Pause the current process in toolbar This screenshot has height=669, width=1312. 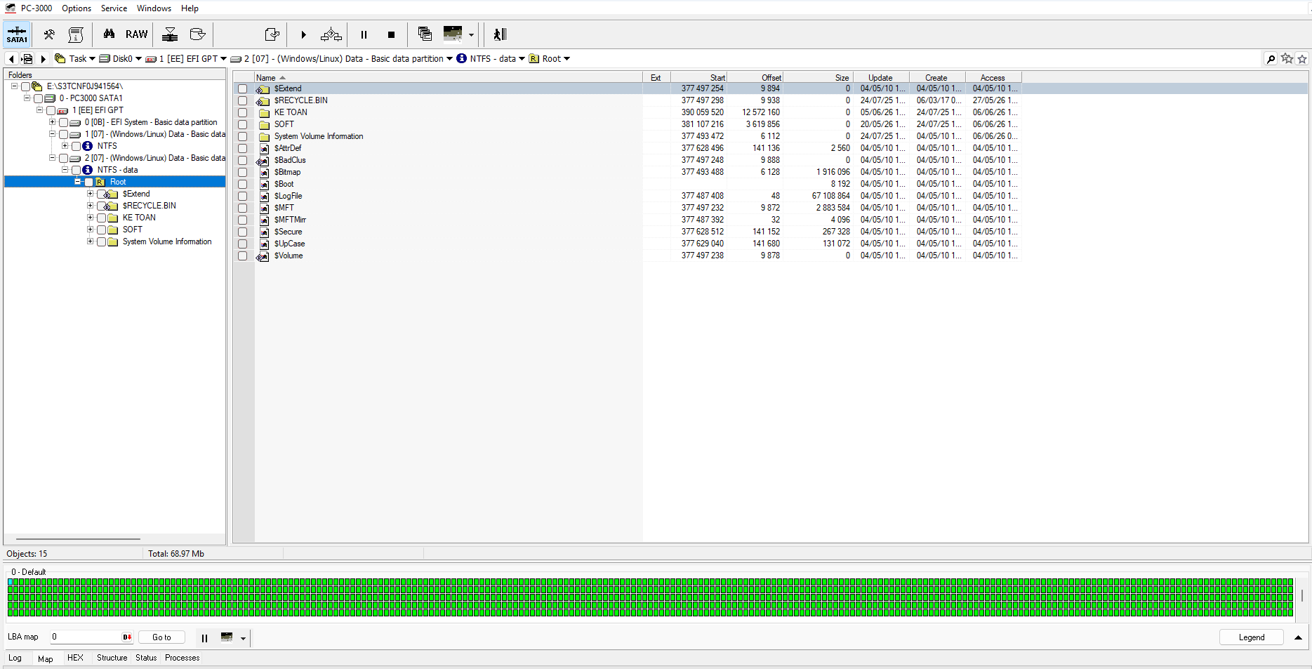click(x=364, y=34)
